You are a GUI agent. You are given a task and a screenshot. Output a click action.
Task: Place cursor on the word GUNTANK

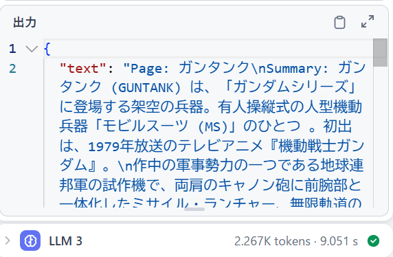(146, 88)
